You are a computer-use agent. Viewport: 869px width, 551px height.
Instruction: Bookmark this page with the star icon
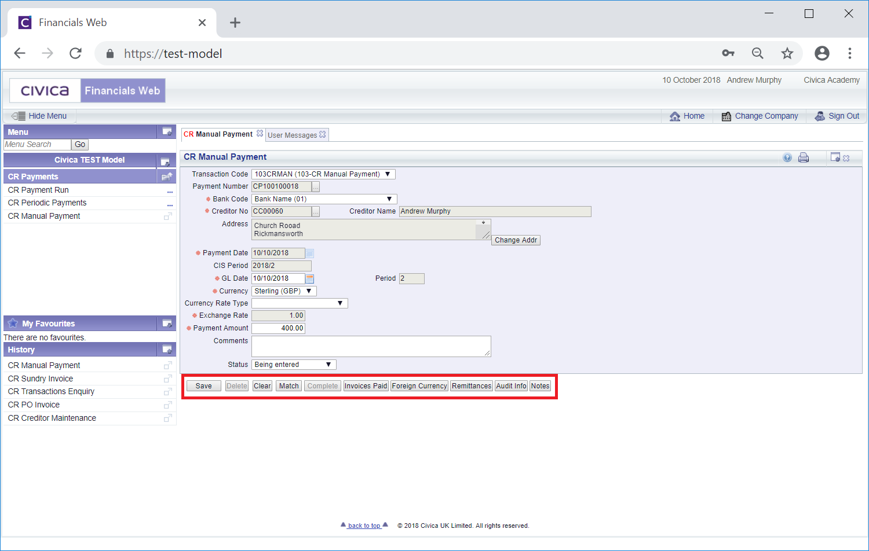pos(787,53)
